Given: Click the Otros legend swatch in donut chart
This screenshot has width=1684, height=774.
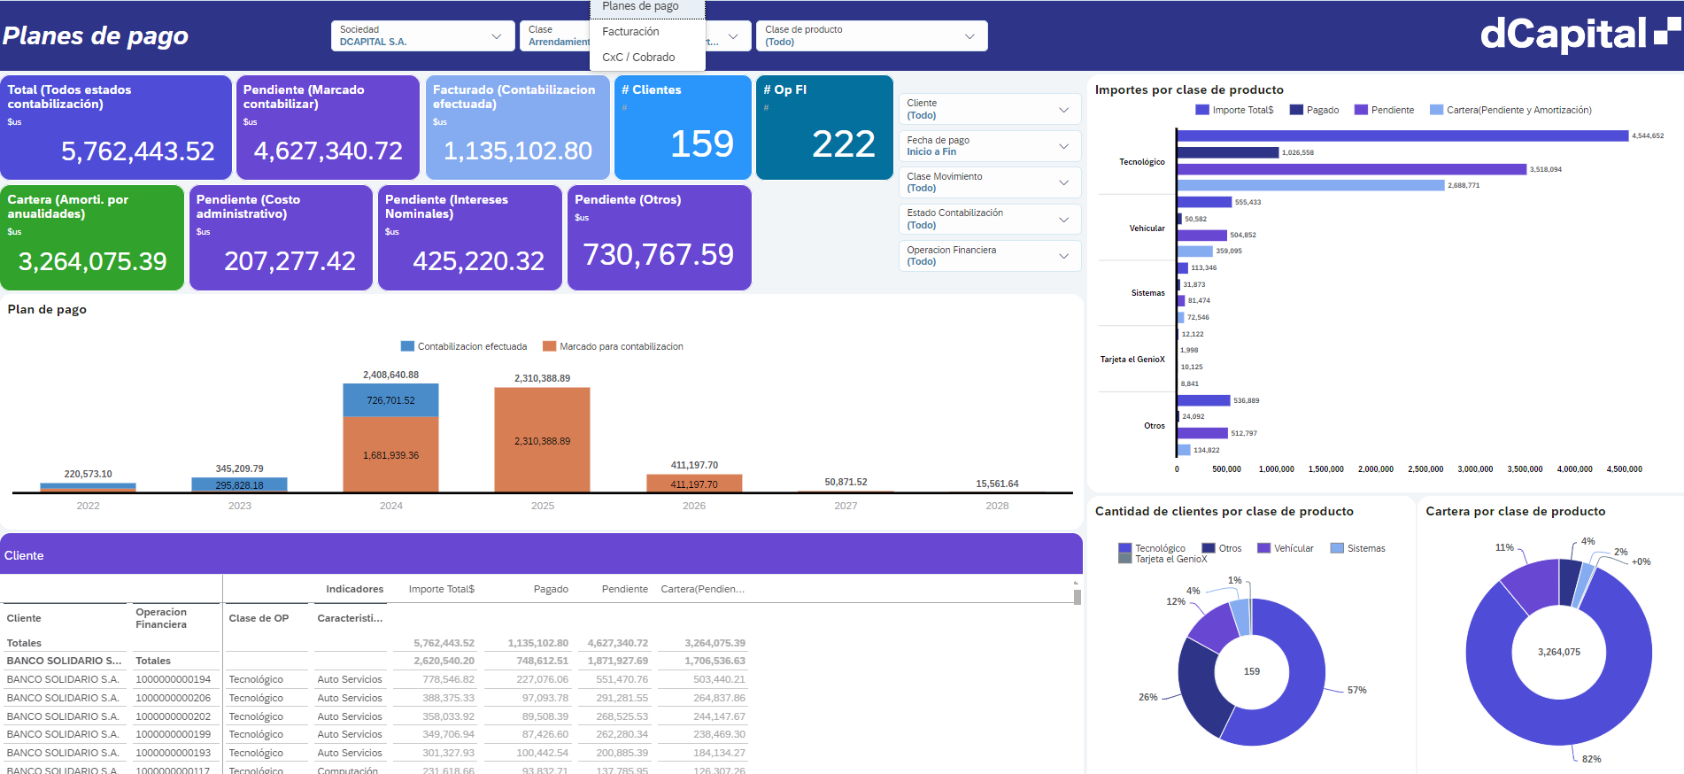Looking at the screenshot, I should pos(1209,548).
